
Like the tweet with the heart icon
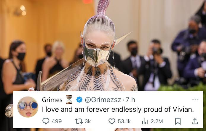point(112,121)
